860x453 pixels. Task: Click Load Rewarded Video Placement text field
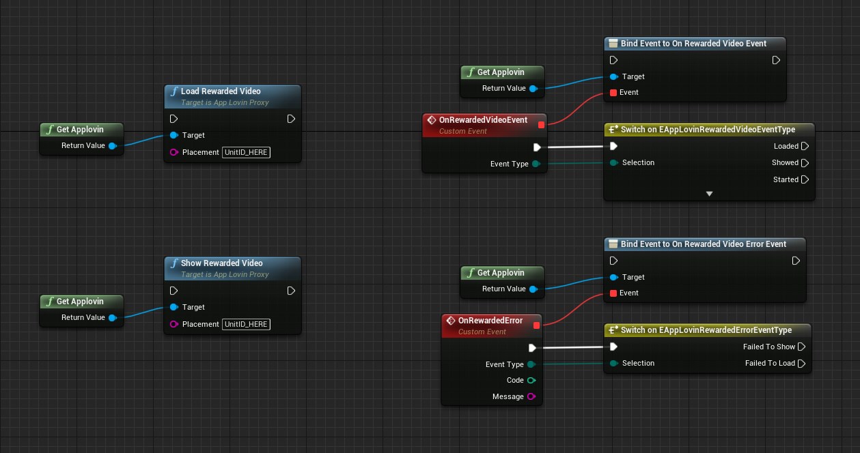tap(247, 152)
